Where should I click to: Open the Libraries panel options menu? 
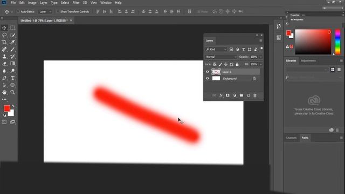341,61
